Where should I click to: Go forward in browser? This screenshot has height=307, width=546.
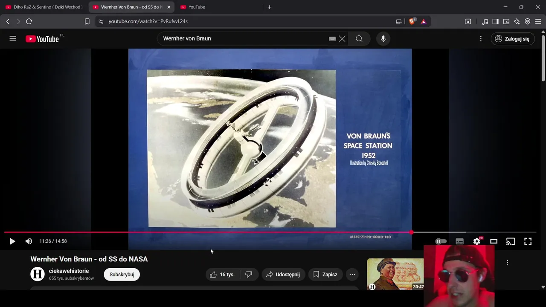click(x=18, y=21)
